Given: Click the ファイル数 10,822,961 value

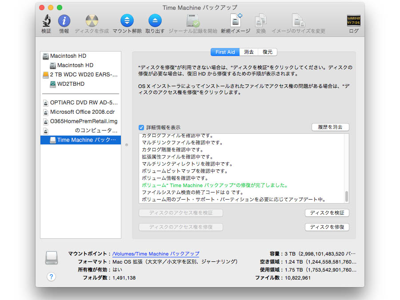Looking at the screenshot, I should tap(298, 278).
